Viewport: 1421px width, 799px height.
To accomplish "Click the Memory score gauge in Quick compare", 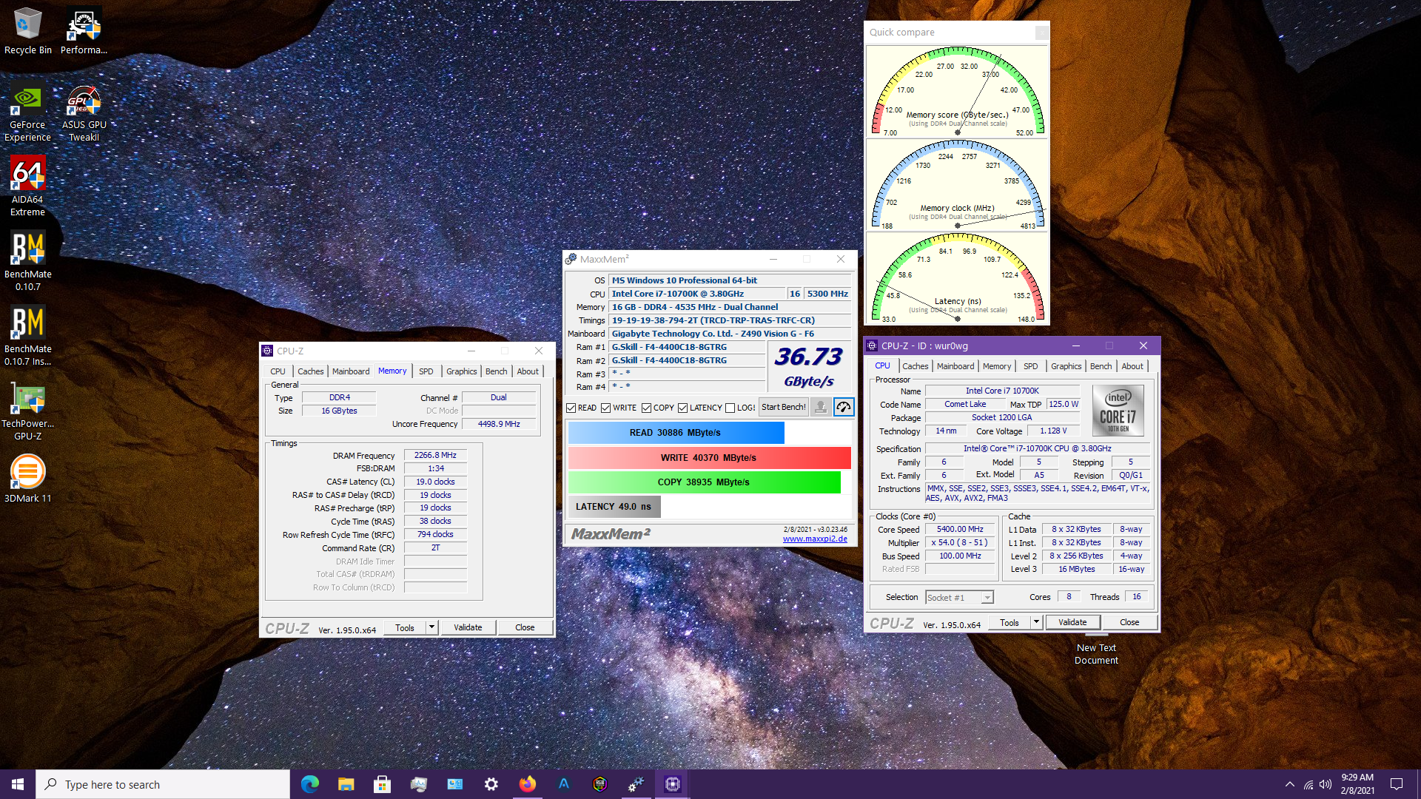I will coord(958,92).
